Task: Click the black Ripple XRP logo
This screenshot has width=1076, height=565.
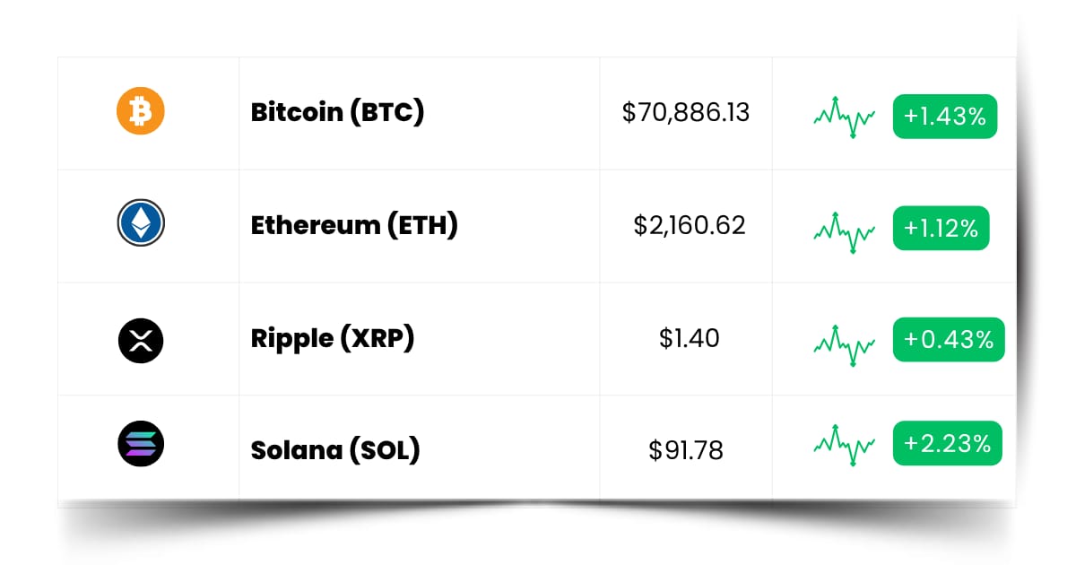Action: click(141, 339)
